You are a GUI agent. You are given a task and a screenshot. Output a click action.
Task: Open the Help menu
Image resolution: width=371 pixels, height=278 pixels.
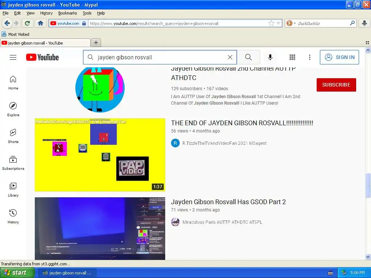[x=101, y=13]
